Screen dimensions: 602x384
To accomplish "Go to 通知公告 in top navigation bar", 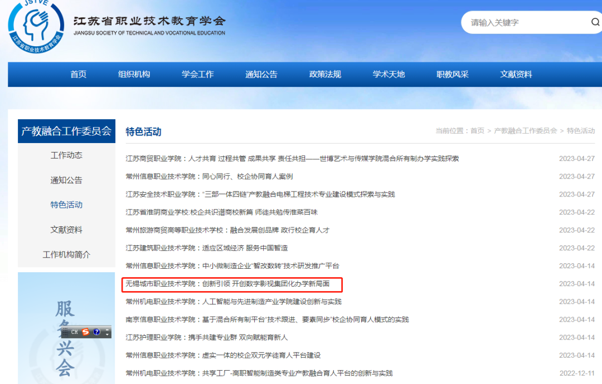I will tap(261, 75).
